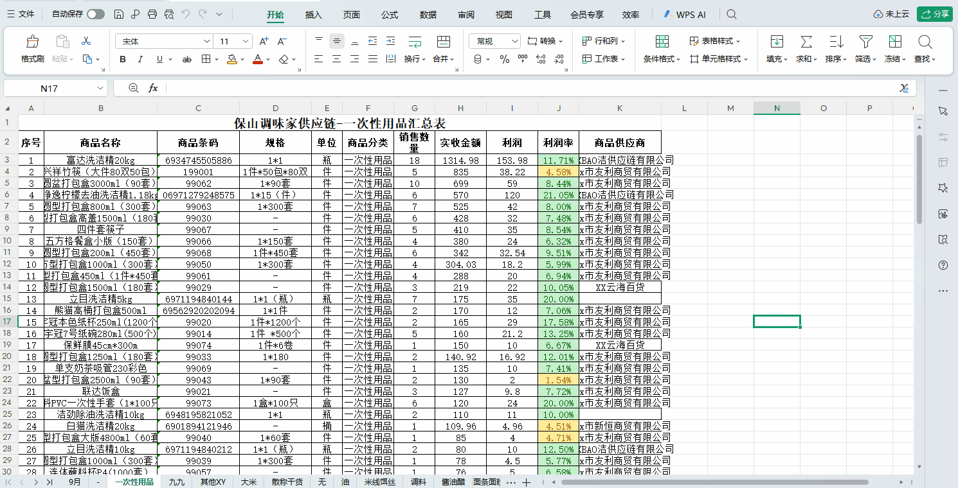Open the Insert (插入) ribbon tab

[x=314, y=15]
